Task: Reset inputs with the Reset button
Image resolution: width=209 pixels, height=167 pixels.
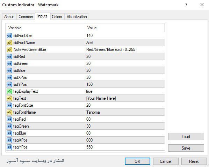Action: point(194,161)
